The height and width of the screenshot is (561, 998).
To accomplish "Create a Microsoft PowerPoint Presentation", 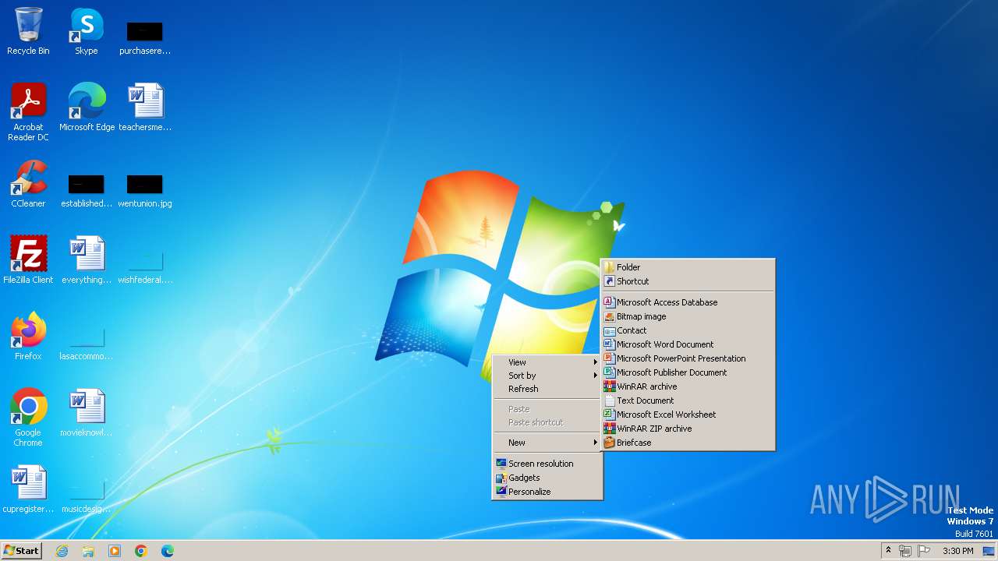I will (x=688, y=358).
